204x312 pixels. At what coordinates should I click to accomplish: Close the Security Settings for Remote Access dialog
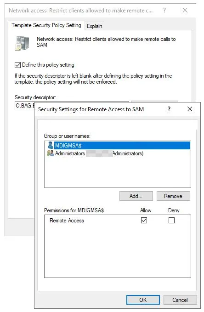(x=190, y=109)
